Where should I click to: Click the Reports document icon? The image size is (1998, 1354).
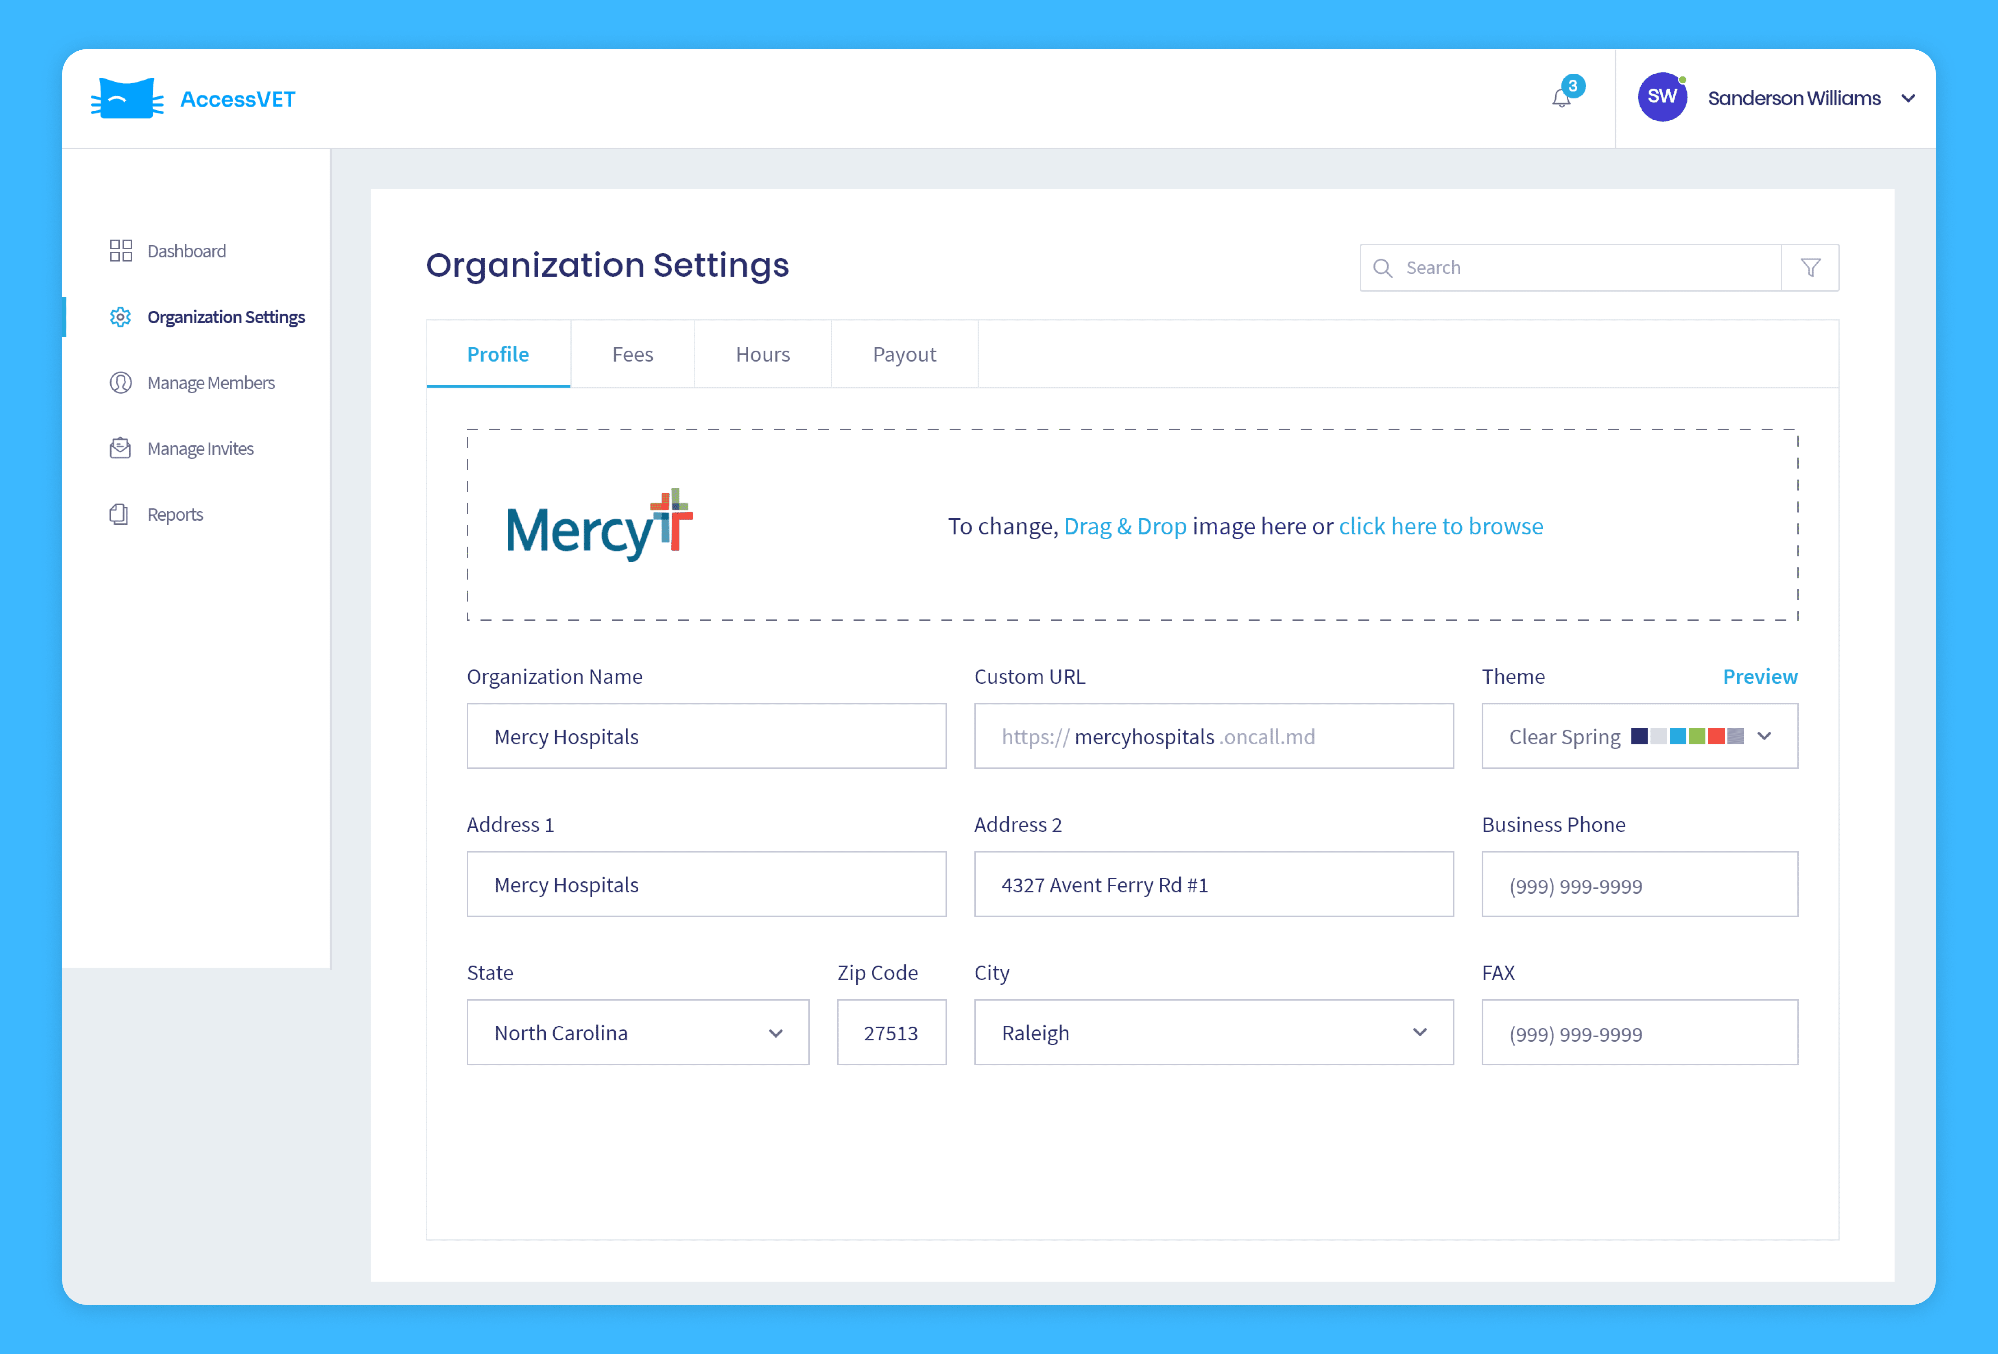[119, 514]
